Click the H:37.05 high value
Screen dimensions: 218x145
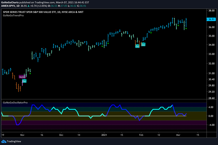point(63,6)
